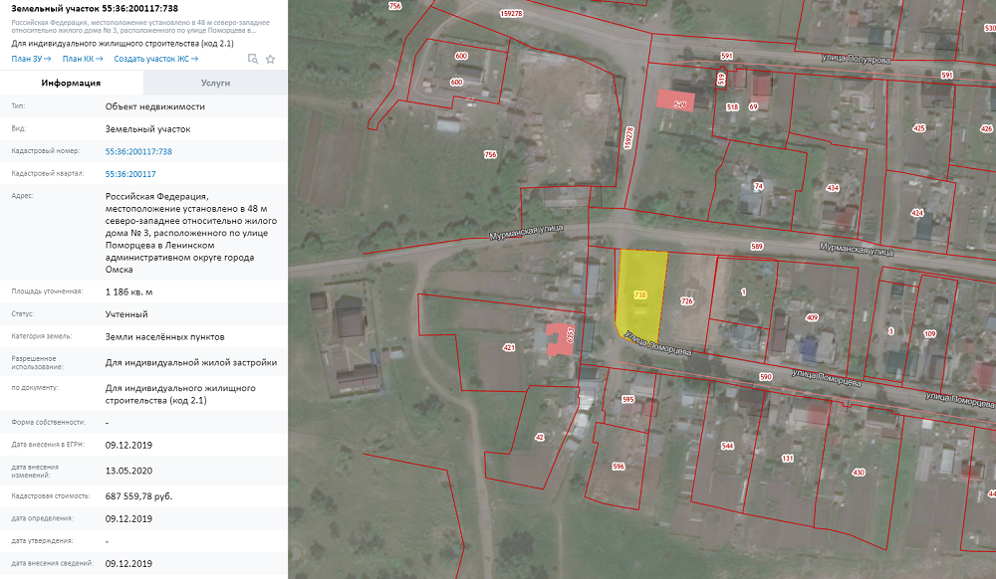The image size is (996, 579).
Task: Open the План КК link
Action: pos(82,59)
